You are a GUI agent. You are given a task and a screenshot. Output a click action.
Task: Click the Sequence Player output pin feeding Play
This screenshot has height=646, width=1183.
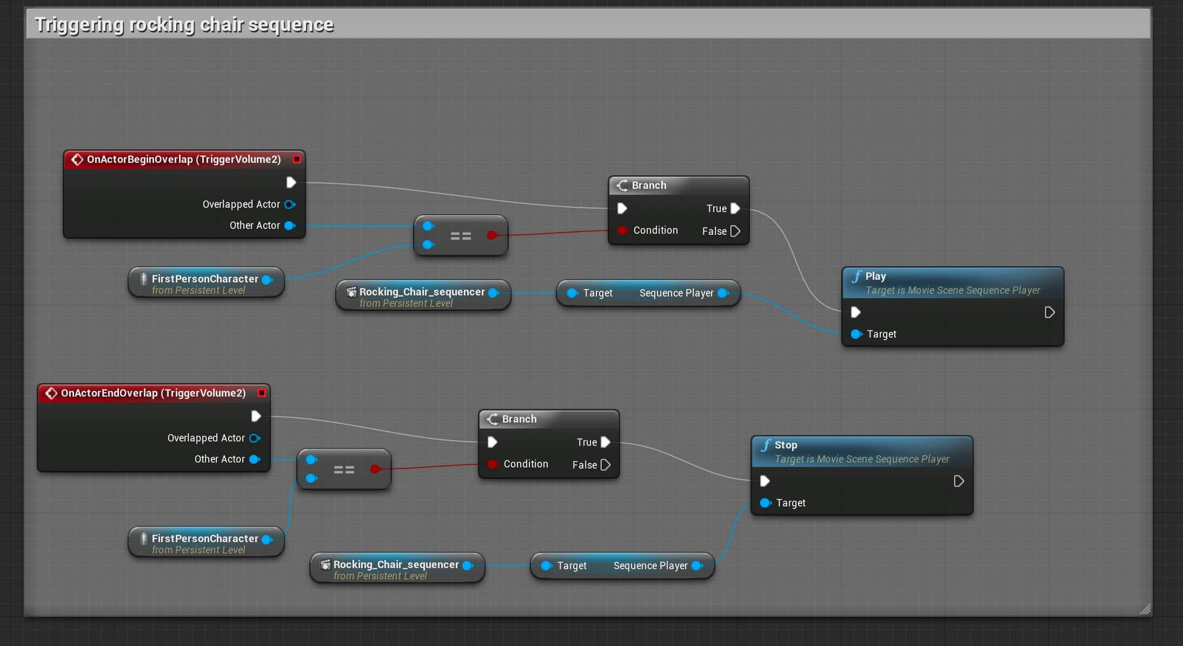click(x=723, y=293)
